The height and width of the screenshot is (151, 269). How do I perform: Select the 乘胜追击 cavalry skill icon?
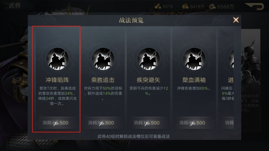tap(103, 59)
